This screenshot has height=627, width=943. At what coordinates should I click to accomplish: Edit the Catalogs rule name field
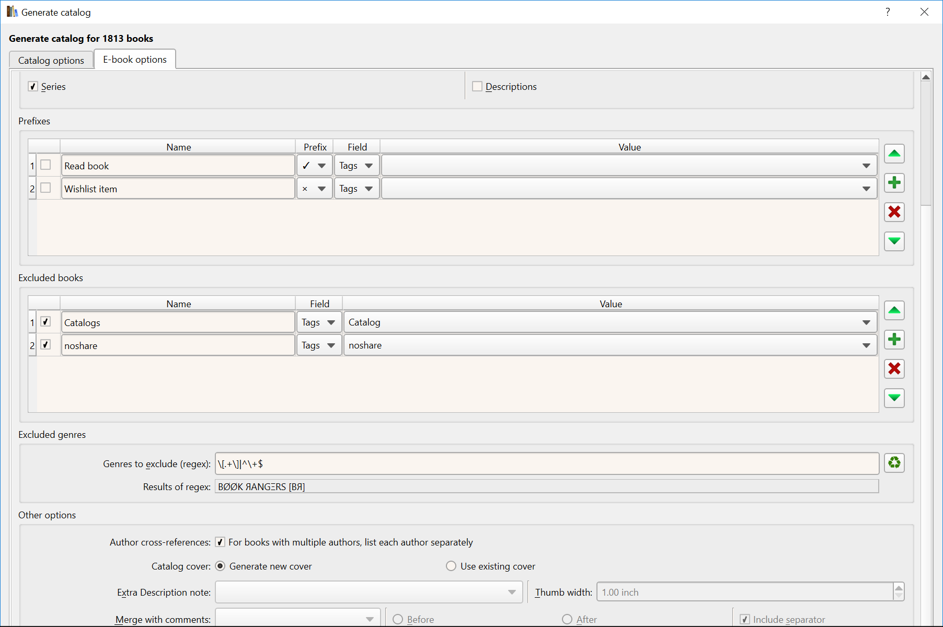[178, 322]
